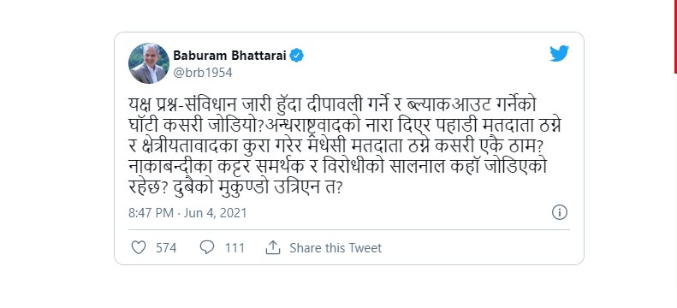Open Baburam Bhattarai's profile photo
This screenshot has width=677, height=308.
149,63
